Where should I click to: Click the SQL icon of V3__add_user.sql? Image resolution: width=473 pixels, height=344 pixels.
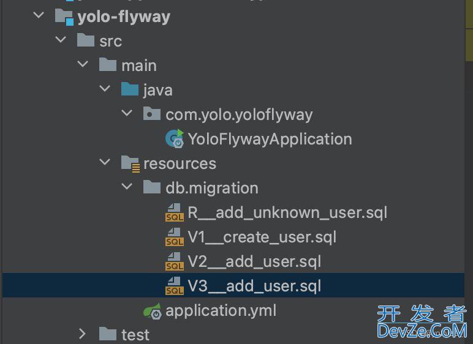coord(175,286)
